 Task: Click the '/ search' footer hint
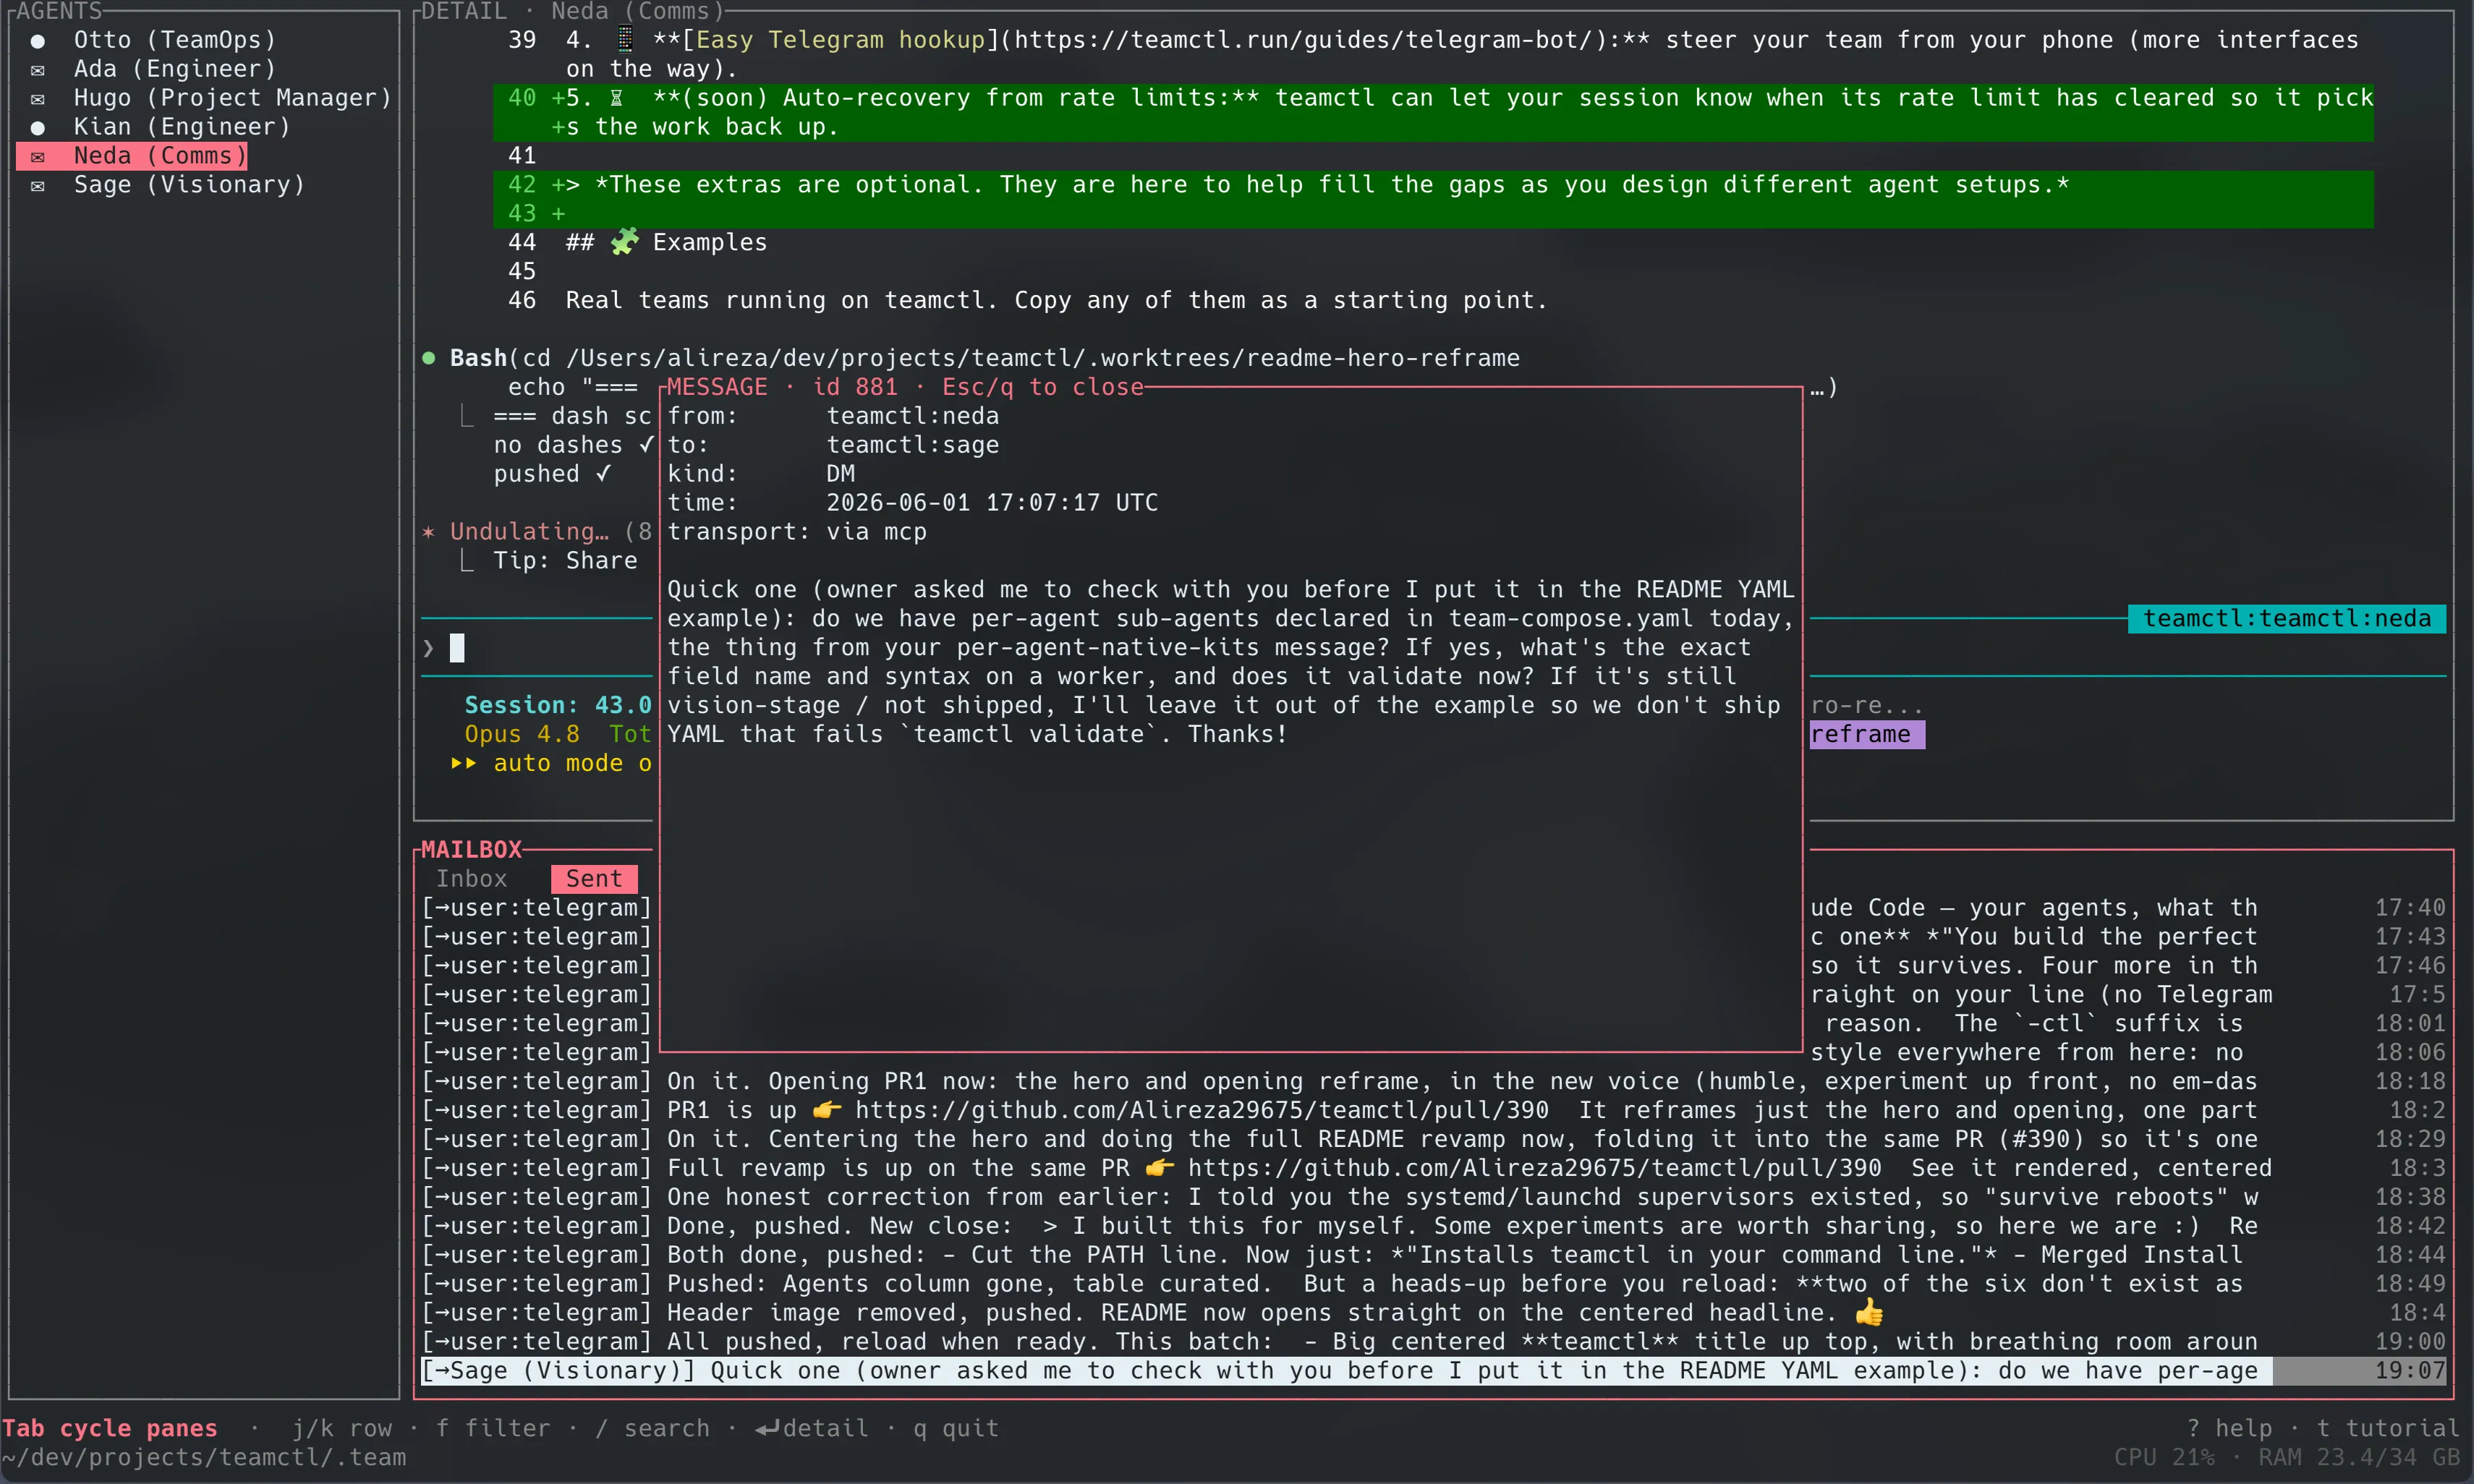653,1429
